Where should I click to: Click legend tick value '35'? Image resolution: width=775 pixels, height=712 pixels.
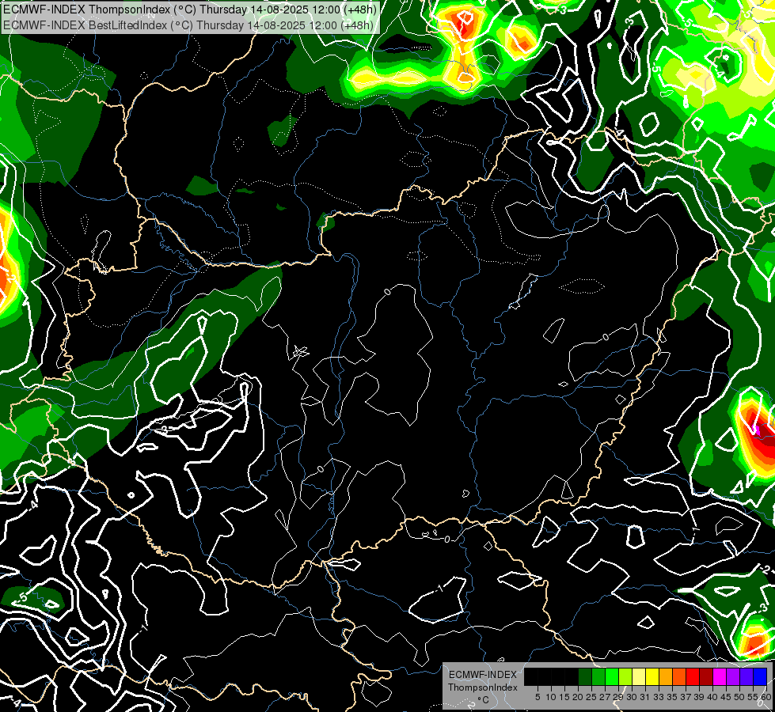672,697
